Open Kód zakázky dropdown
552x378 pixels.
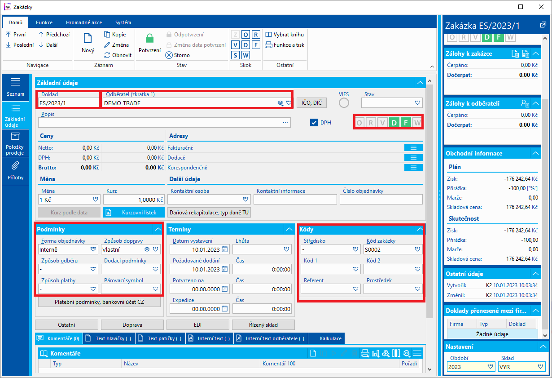click(418, 249)
